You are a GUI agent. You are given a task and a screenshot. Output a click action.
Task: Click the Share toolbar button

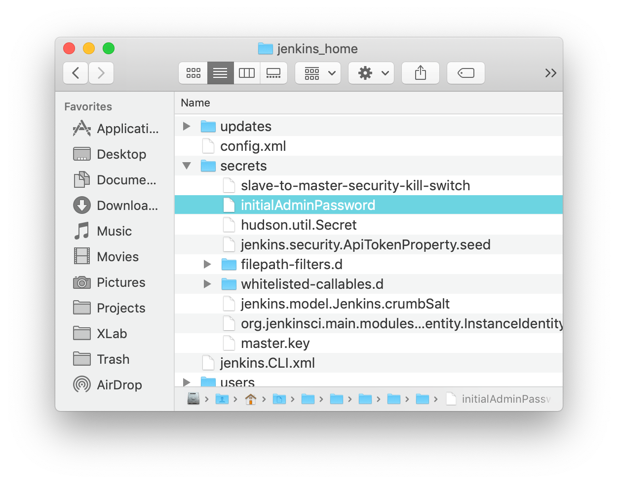click(421, 73)
